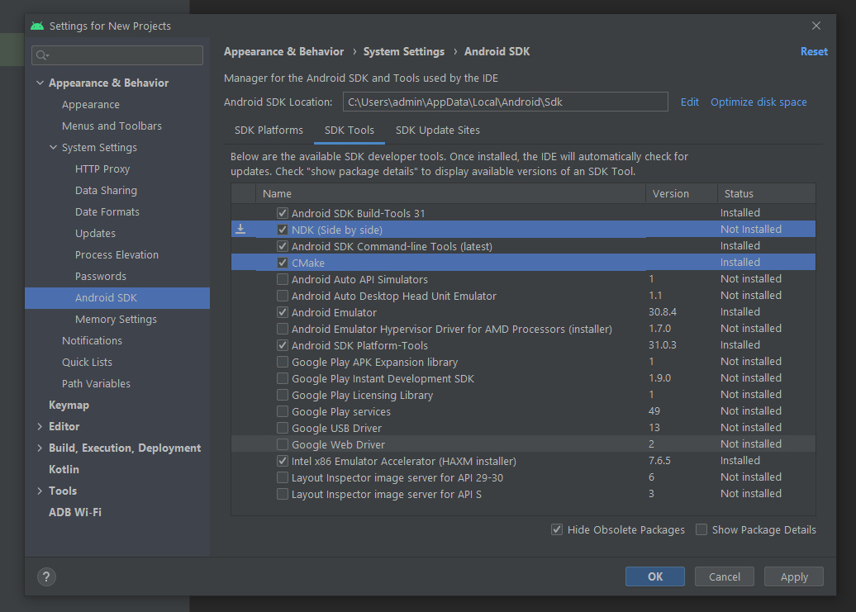Toggle Intel x86 Emulator Accelerator HAXM checkbox
856x612 pixels.
(283, 461)
